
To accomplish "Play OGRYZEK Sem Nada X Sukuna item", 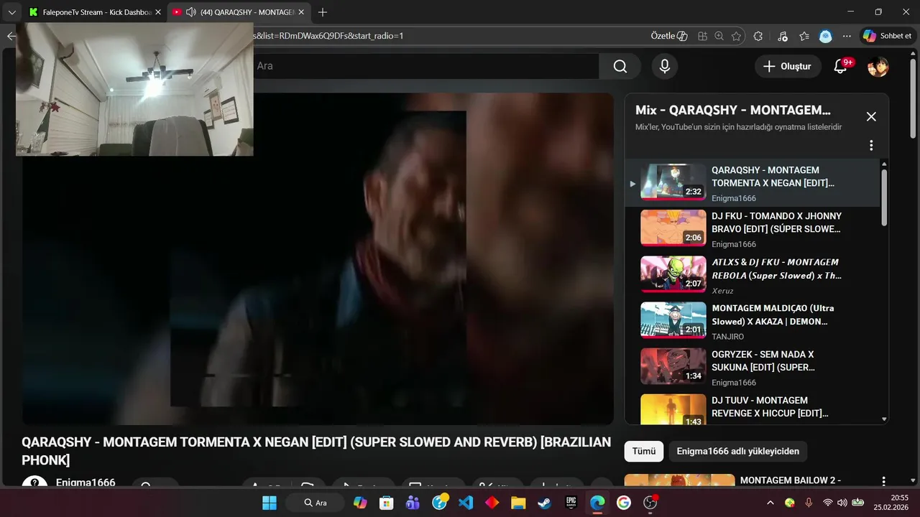I will 752,366.
